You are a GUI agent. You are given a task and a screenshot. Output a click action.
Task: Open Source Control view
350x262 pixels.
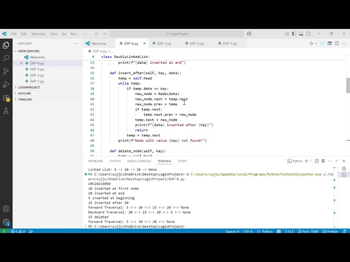6,72
